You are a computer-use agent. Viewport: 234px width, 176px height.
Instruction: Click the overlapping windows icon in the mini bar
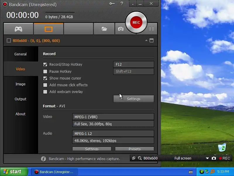(x=134, y=158)
